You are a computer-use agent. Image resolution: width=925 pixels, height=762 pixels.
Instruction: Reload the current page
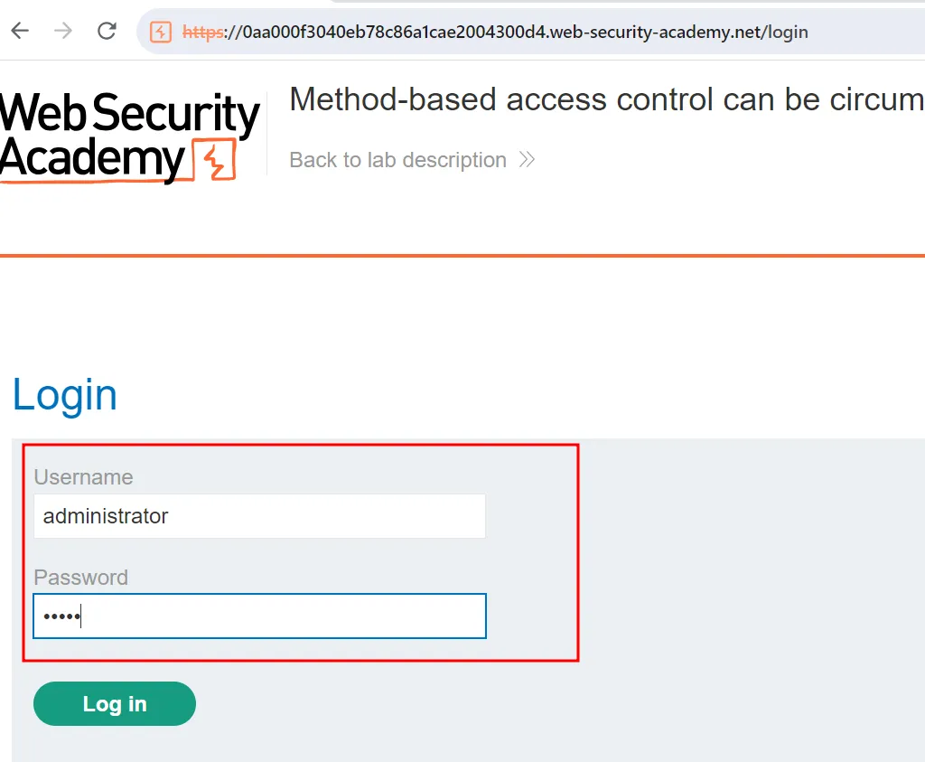107,32
